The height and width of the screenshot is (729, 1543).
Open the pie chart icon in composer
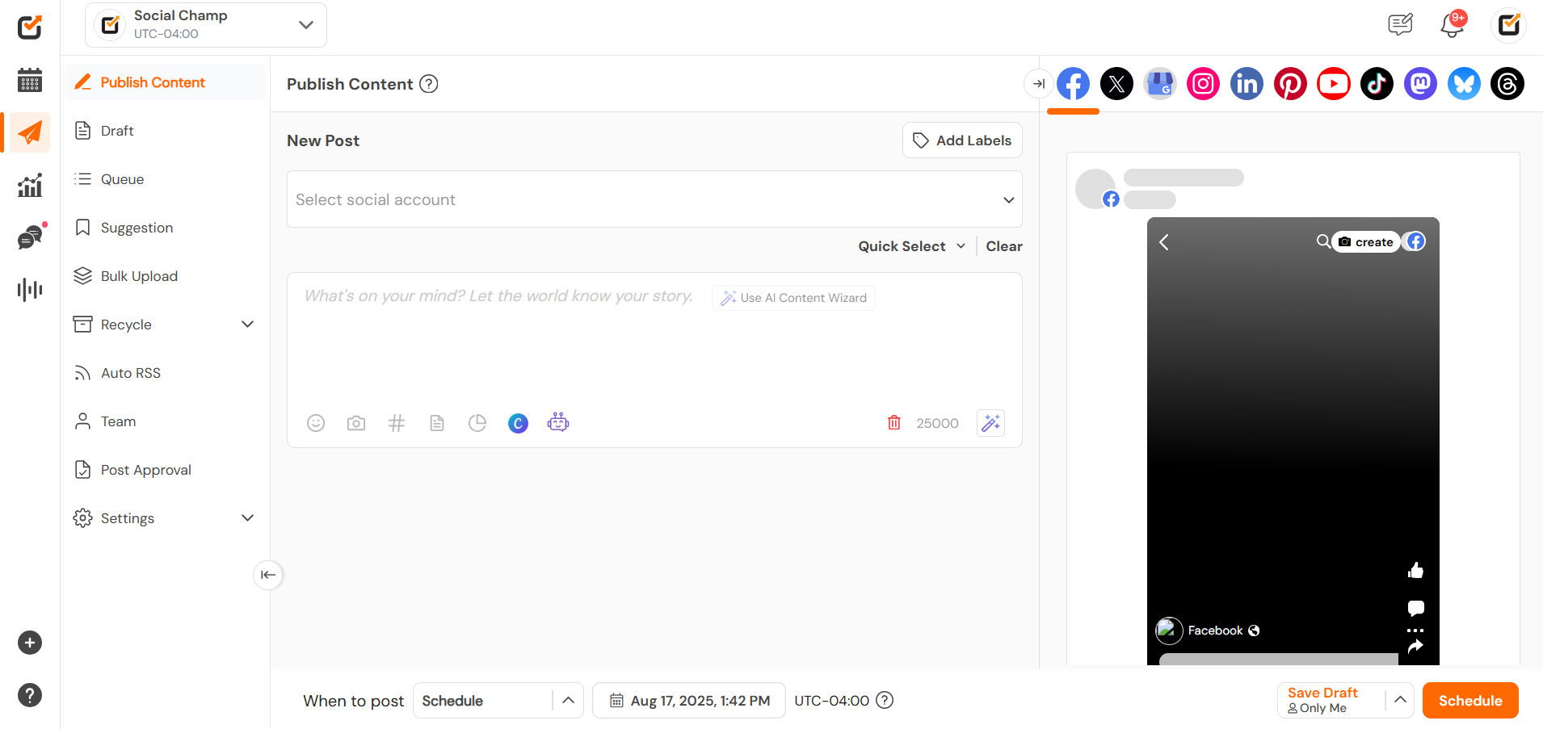[477, 423]
